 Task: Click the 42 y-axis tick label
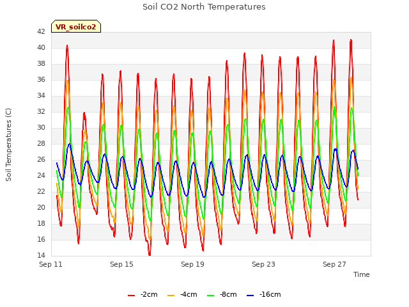point(41,31)
